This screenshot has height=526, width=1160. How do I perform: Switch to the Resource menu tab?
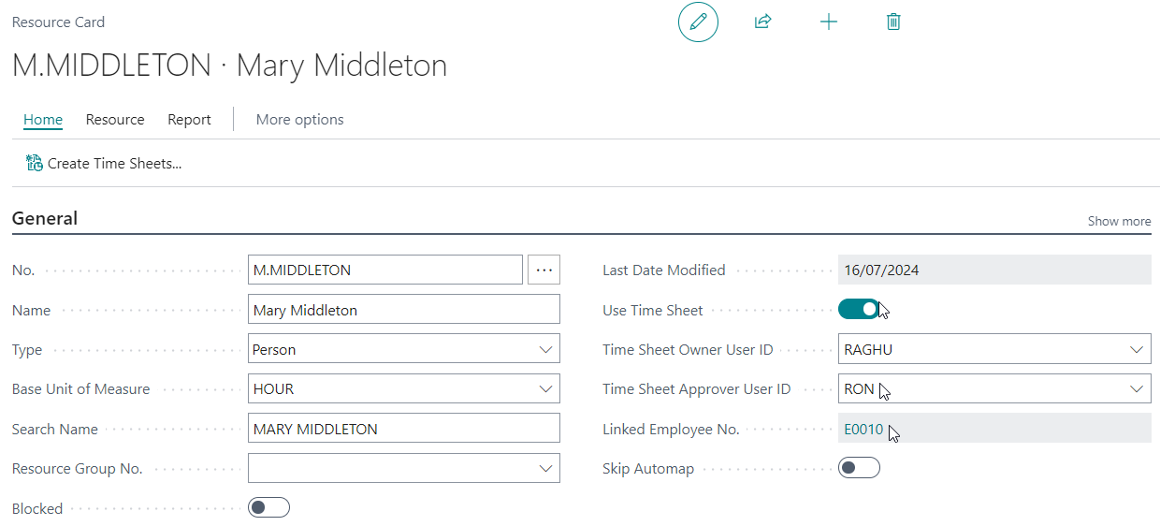click(x=115, y=120)
